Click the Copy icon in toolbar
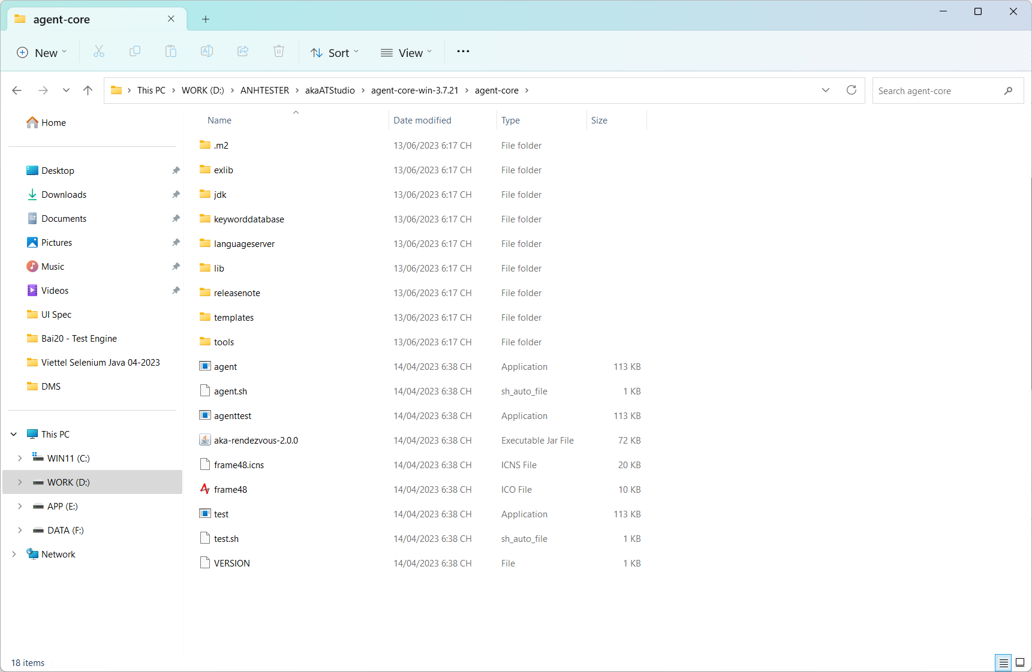Screen dimensions: 1032x672 (135, 52)
